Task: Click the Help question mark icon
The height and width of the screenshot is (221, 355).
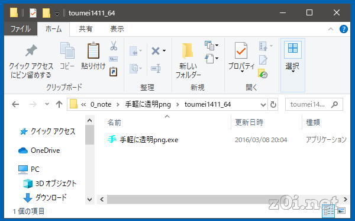Action: (343, 29)
